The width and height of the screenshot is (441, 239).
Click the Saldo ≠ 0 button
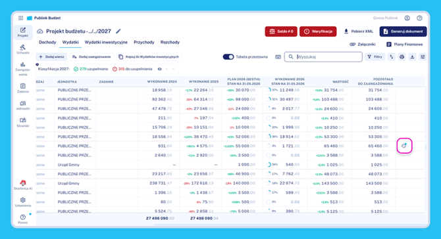click(x=281, y=32)
